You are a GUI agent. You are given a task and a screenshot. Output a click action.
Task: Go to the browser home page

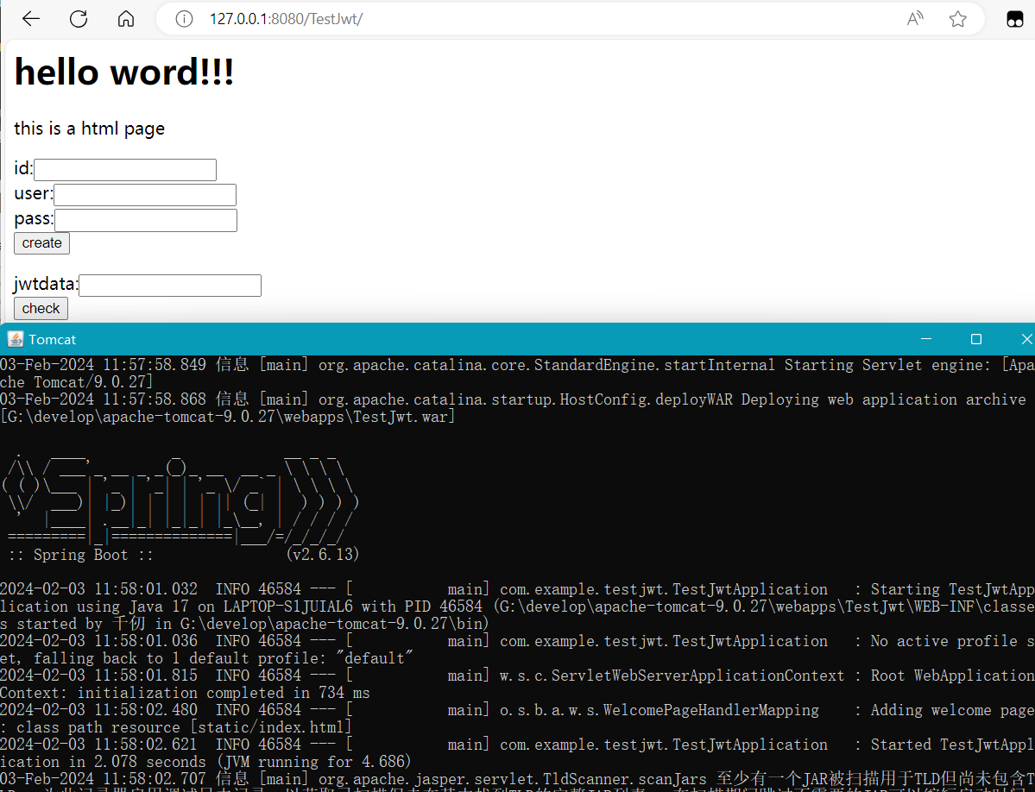(126, 19)
